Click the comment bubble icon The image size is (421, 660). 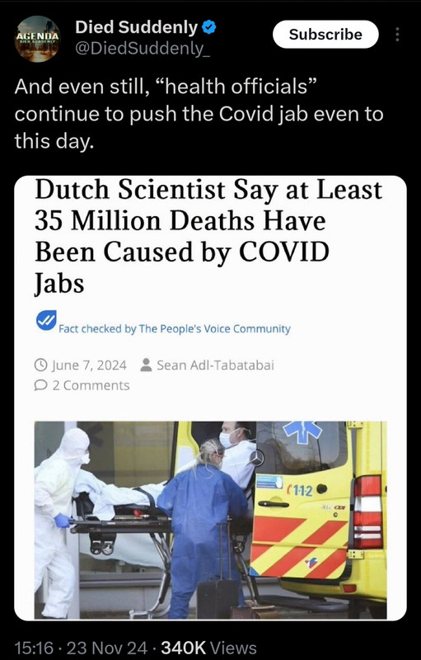40,385
